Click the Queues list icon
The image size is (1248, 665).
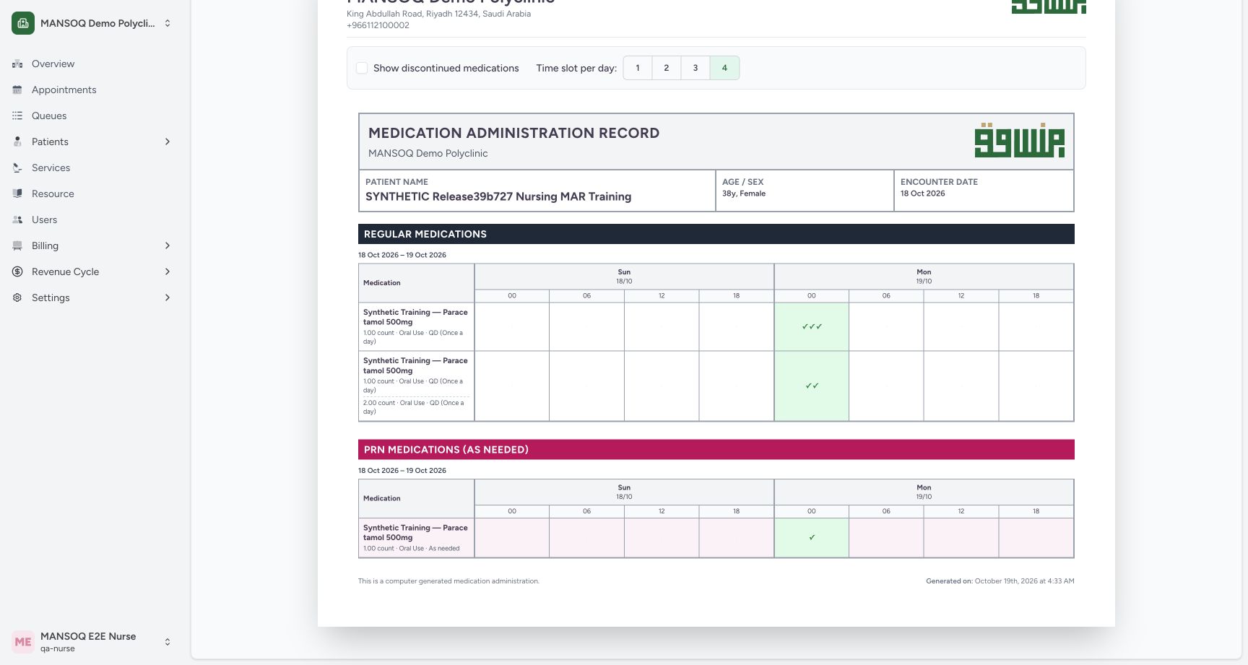pos(17,116)
